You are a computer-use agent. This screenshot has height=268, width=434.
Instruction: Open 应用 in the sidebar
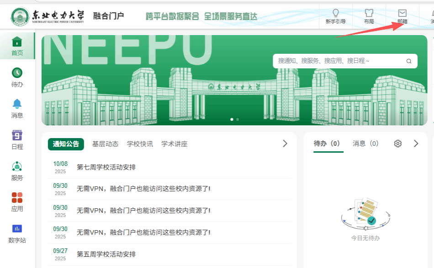[x=17, y=202]
